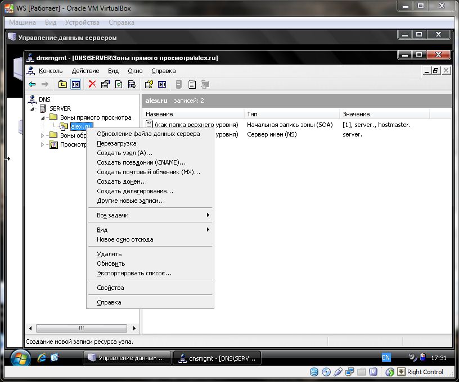Open the Действие menu
The width and height of the screenshot is (459, 382).
[x=85, y=71]
